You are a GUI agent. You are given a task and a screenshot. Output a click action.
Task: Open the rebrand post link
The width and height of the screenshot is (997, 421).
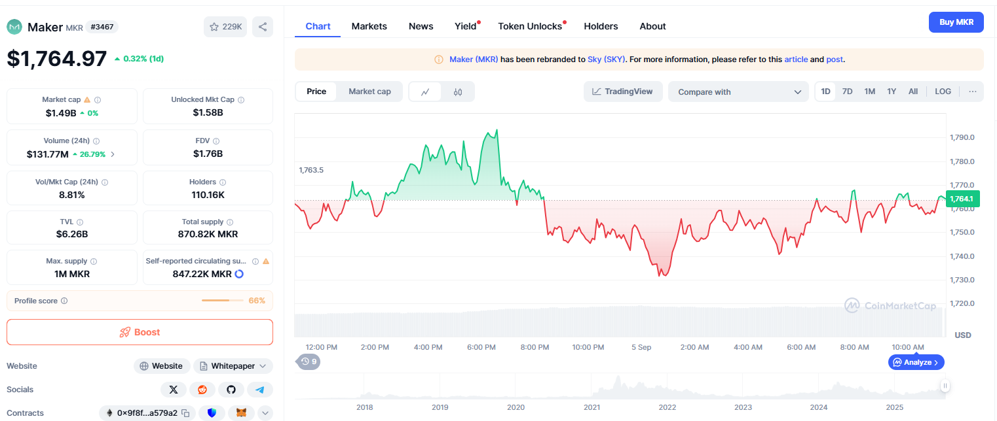835,59
